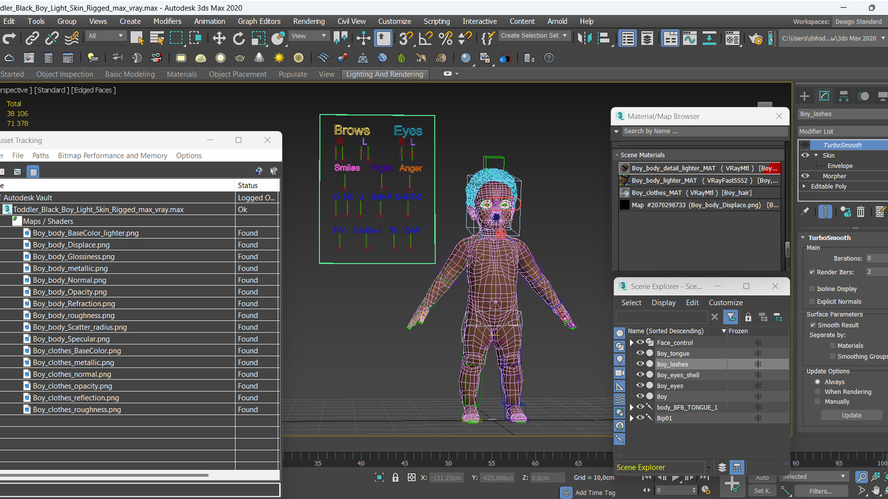Viewport: 888px width, 499px height.
Task: Select When Rendering update option
Action: [x=817, y=392]
